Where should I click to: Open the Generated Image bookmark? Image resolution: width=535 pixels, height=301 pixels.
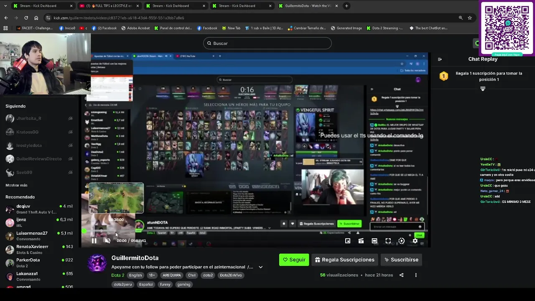coord(346,28)
